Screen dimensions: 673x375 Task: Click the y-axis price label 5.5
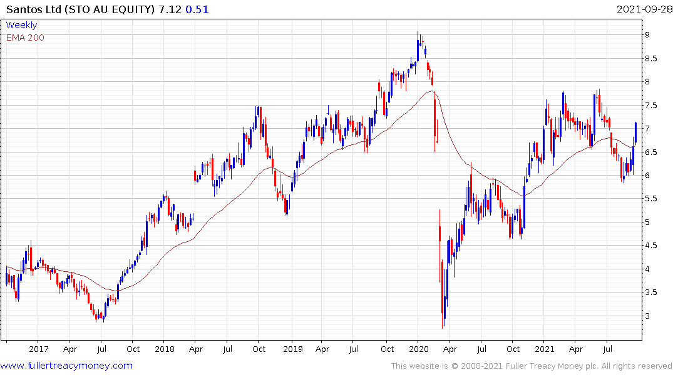tap(650, 199)
